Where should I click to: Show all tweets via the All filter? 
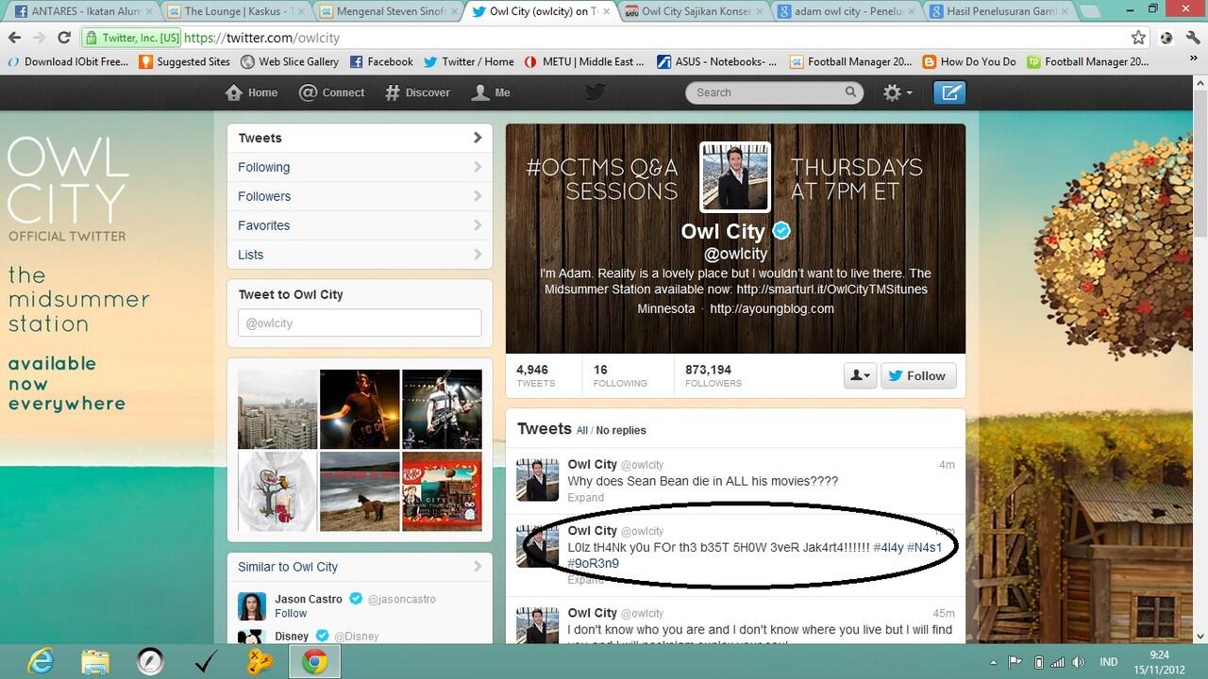click(581, 430)
